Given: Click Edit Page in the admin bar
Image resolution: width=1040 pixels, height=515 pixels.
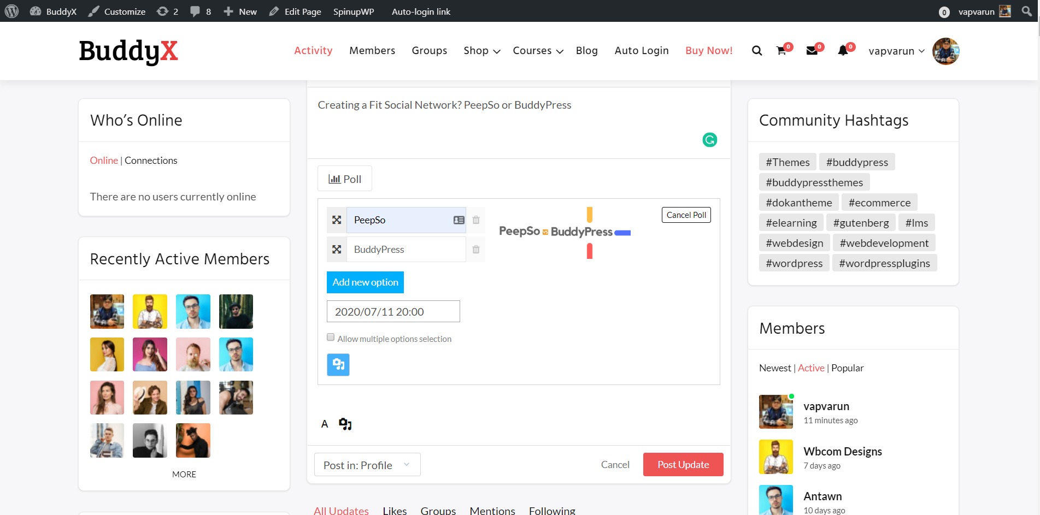Looking at the screenshot, I should (295, 11).
